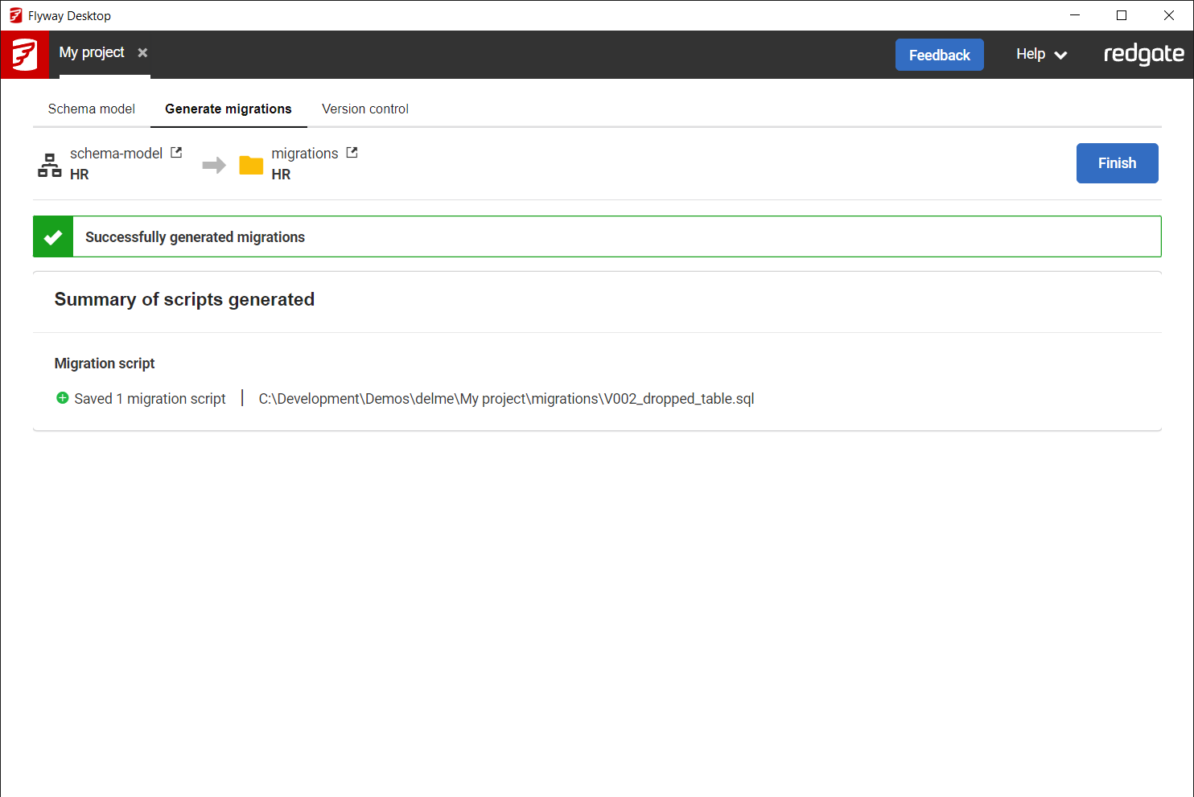Click the V002_dropped_table.sql file path

506,399
